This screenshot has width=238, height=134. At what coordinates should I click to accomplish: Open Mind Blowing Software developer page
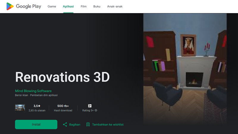click(x=33, y=91)
